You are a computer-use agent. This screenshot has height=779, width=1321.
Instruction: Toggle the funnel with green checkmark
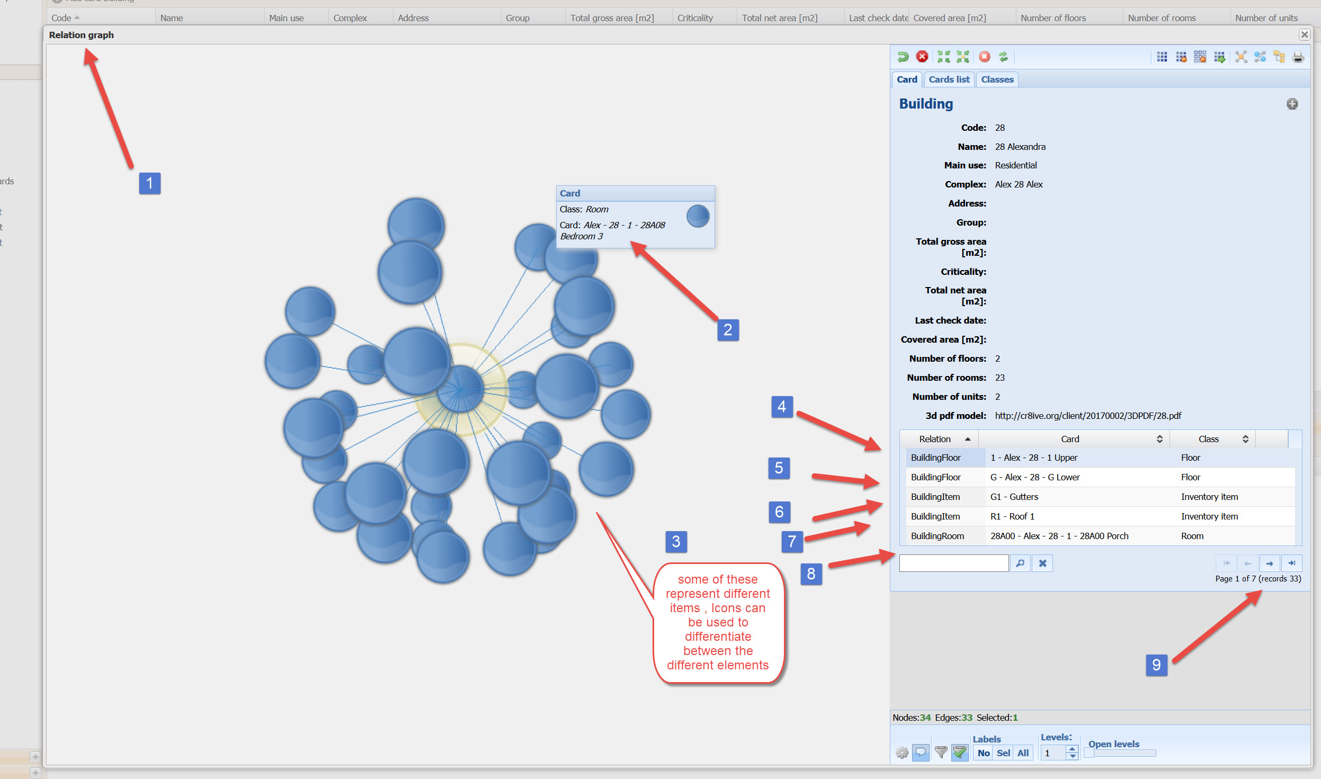(x=960, y=753)
